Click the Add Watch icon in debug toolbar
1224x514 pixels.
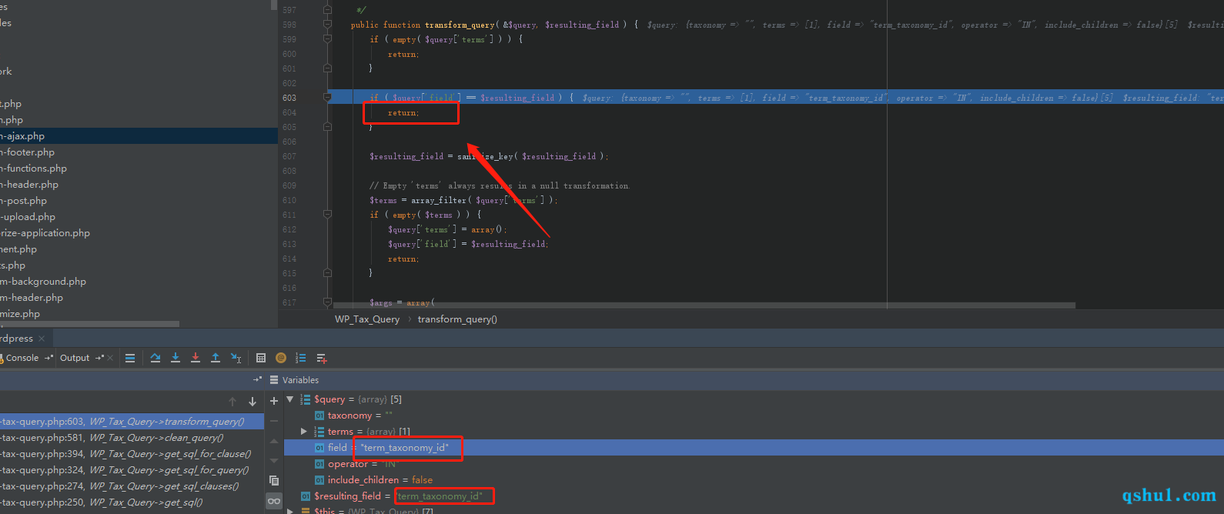[322, 358]
